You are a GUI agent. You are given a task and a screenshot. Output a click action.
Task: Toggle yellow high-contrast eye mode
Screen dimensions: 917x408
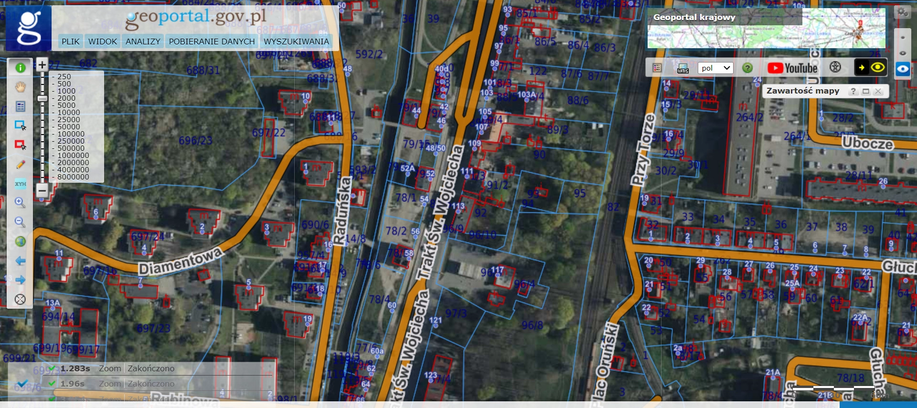tap(877, 68)
